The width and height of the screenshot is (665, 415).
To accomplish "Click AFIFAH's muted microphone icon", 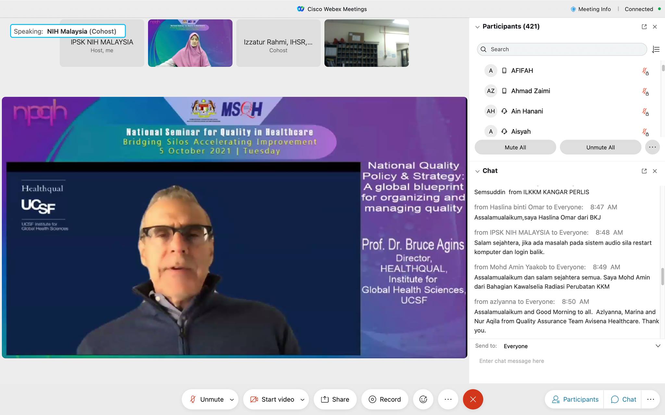I will coord(645,71).
